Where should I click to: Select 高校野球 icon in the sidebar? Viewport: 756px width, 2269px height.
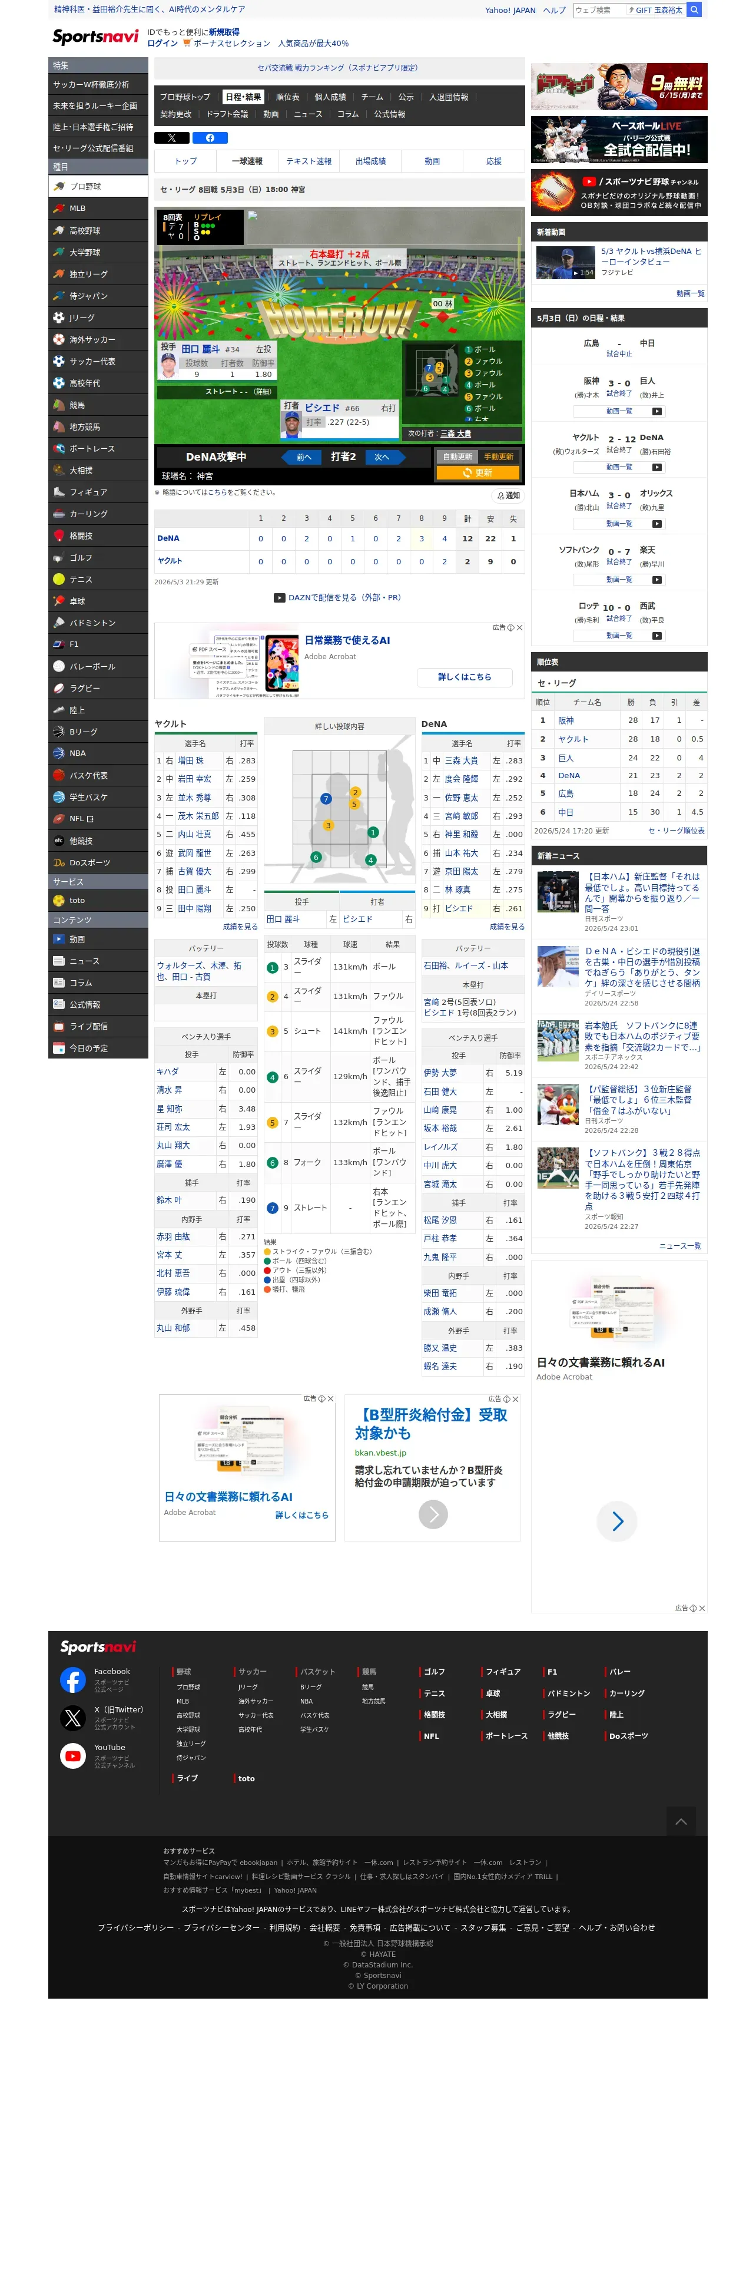tap(59, 231)
